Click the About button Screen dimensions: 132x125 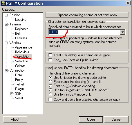pos(15,120)
